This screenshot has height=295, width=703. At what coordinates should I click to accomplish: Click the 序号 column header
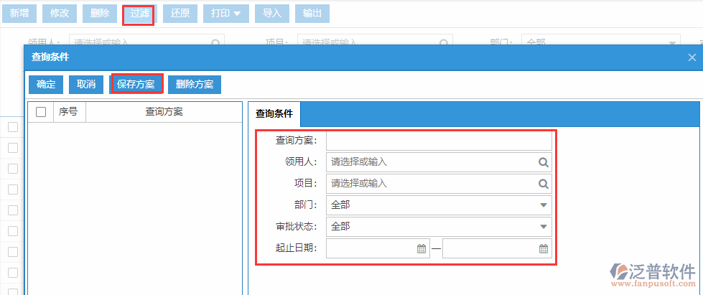[68, 112]
